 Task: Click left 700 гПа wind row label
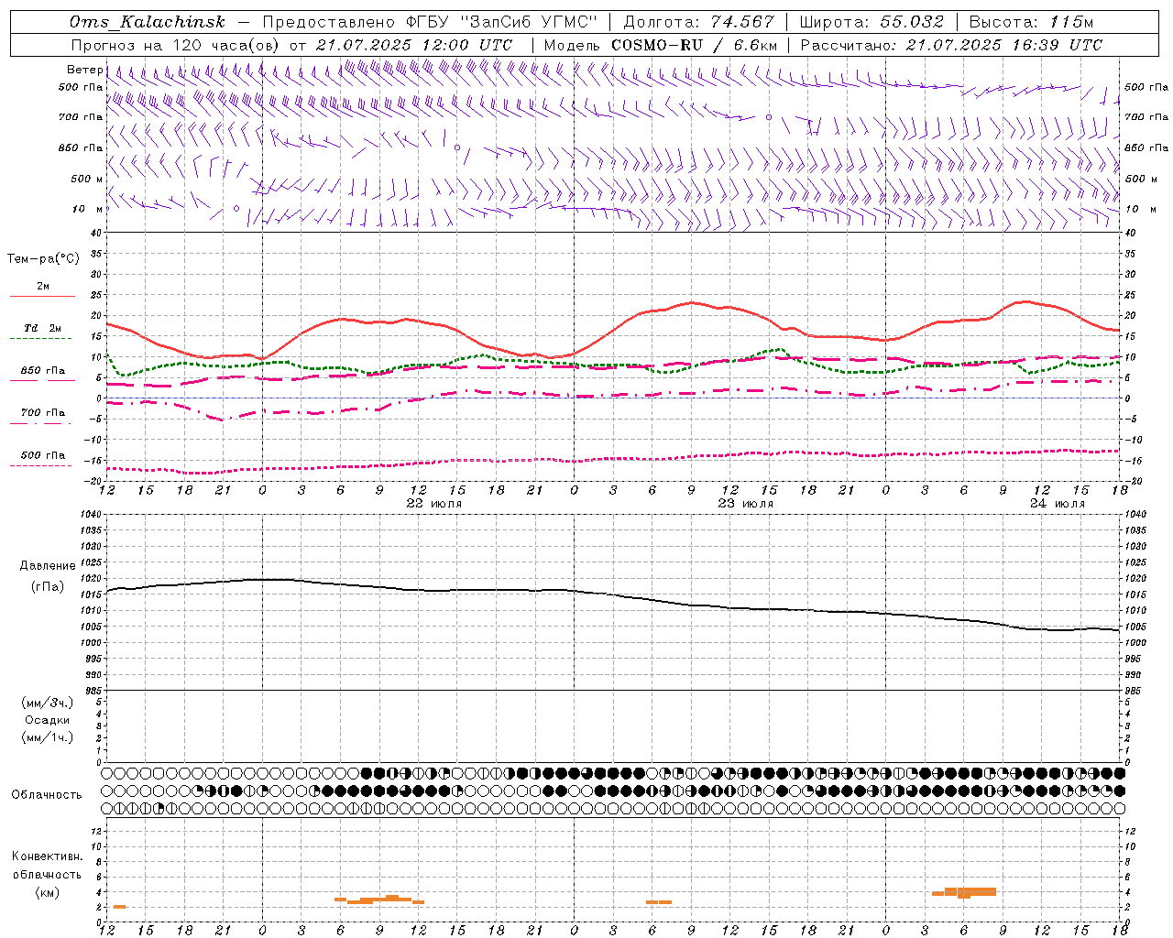(x=81, y=117)
